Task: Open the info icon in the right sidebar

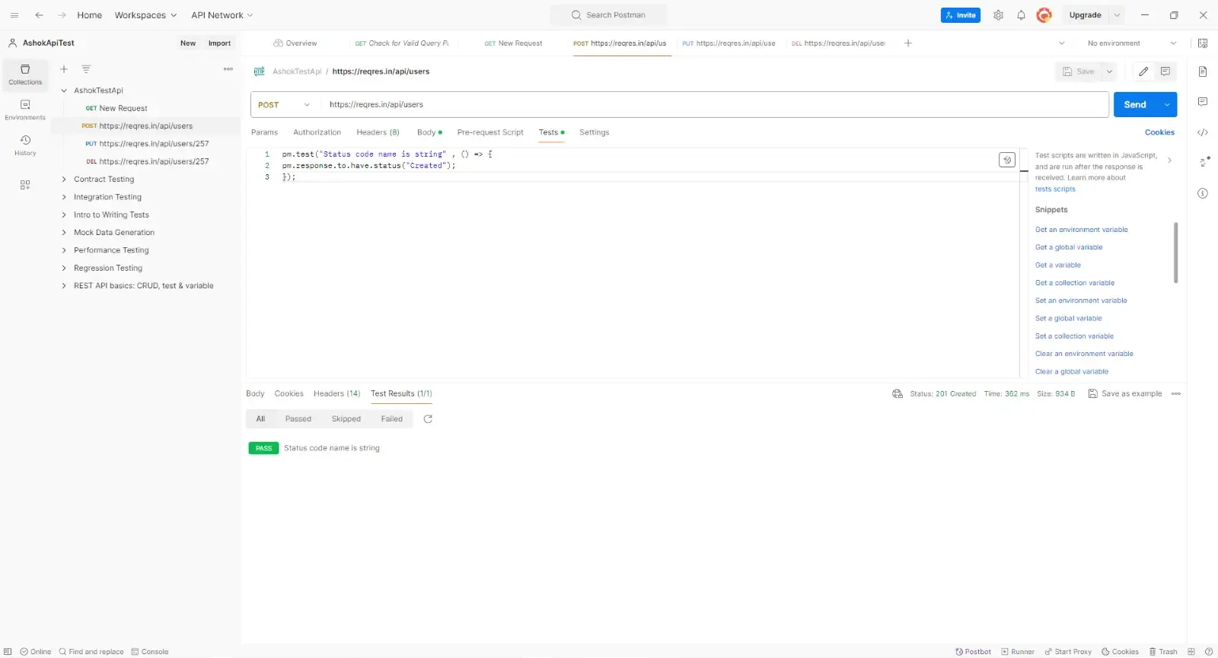Action: [1203, 193]
